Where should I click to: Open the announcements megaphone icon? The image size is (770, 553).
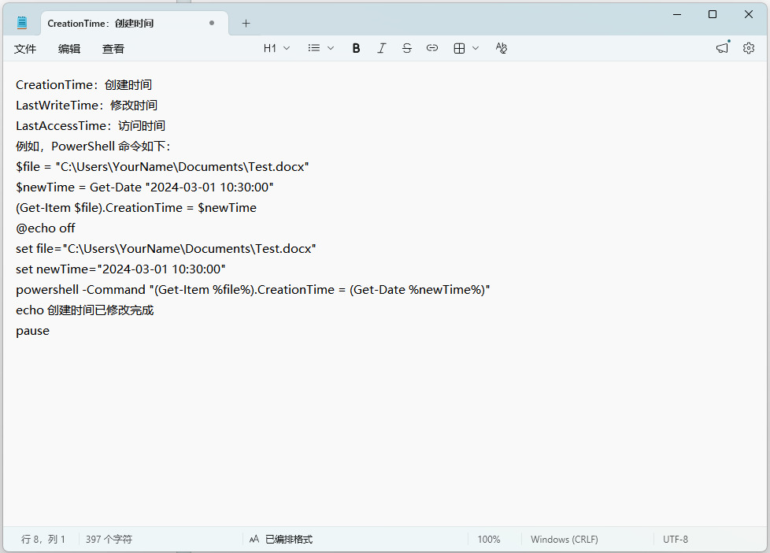pyautogui.click(x=722, y=48)
